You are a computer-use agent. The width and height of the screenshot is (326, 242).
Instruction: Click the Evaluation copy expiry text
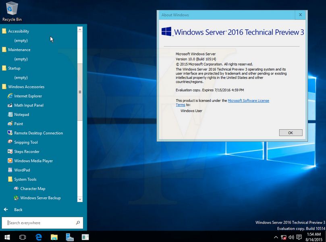click(210, 90)
